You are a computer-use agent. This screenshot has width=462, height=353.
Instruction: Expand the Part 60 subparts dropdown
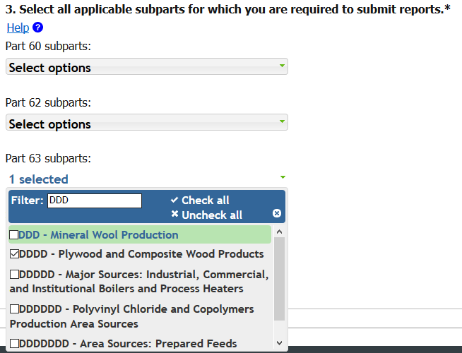click(146, 67)
